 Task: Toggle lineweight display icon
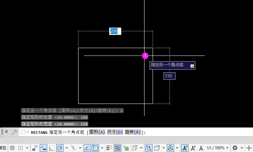click(109, 148)
